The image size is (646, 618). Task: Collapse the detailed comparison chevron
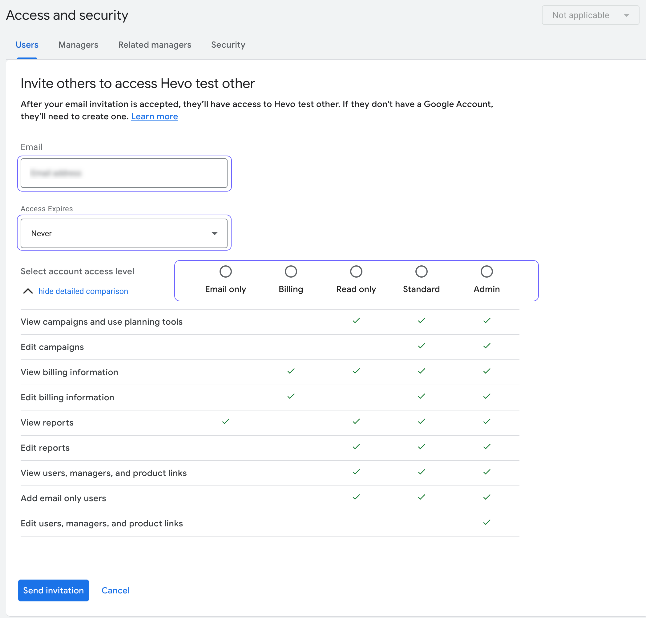[x=28, y=291]
